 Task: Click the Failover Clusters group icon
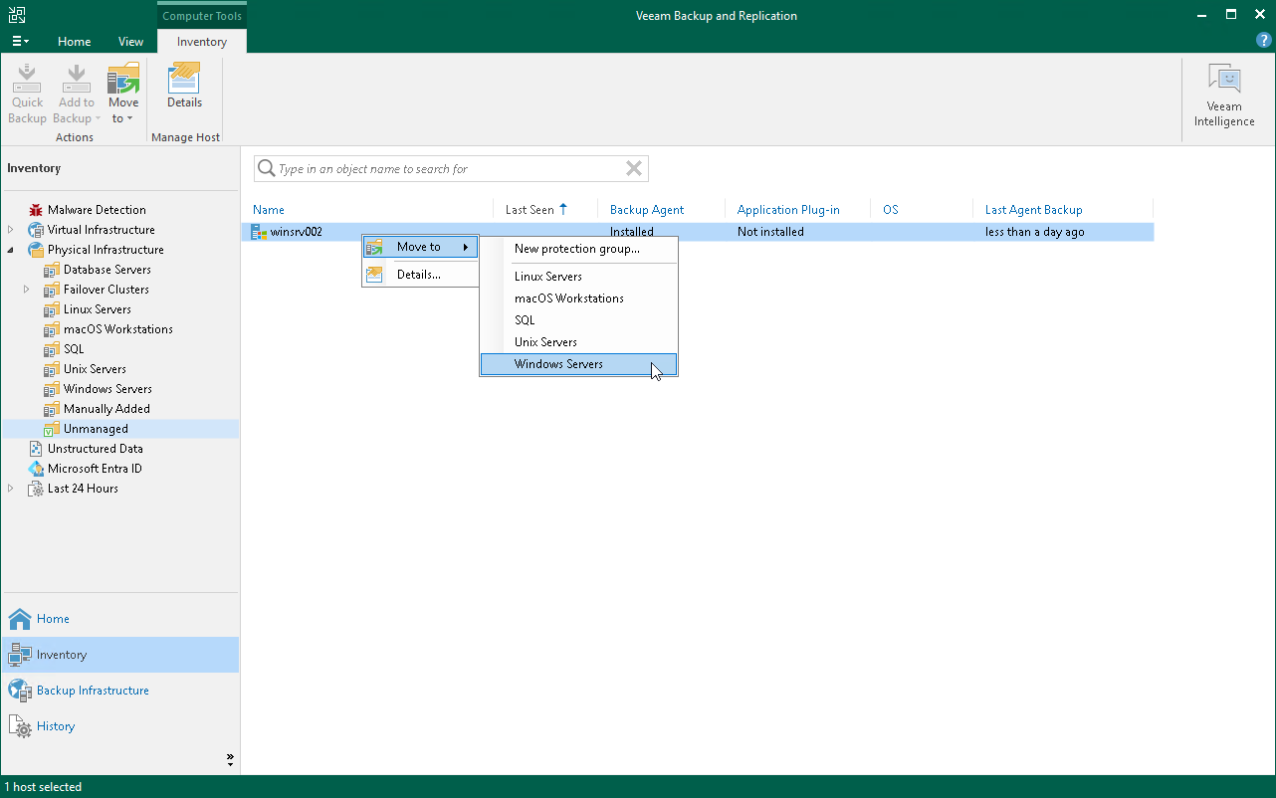pyautogui.click(x=52, y=290)
